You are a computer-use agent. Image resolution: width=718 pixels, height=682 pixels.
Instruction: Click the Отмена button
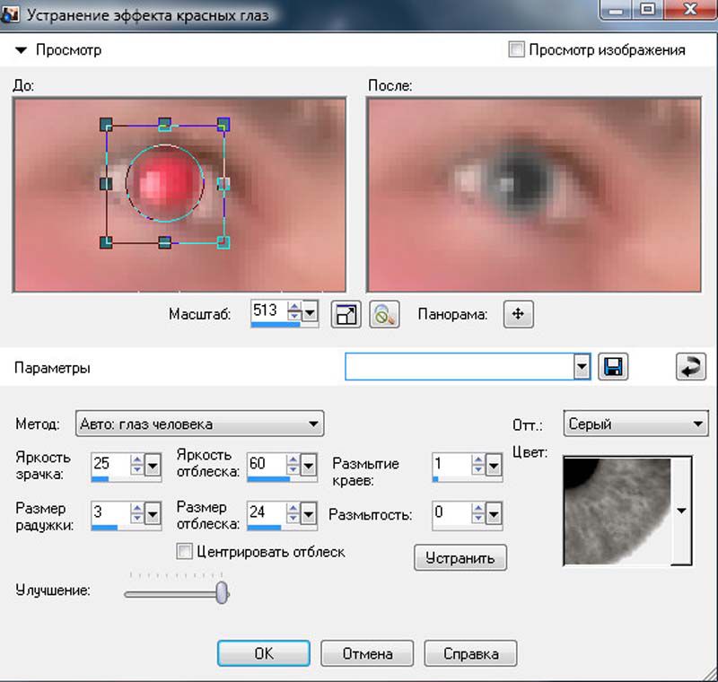368,653
